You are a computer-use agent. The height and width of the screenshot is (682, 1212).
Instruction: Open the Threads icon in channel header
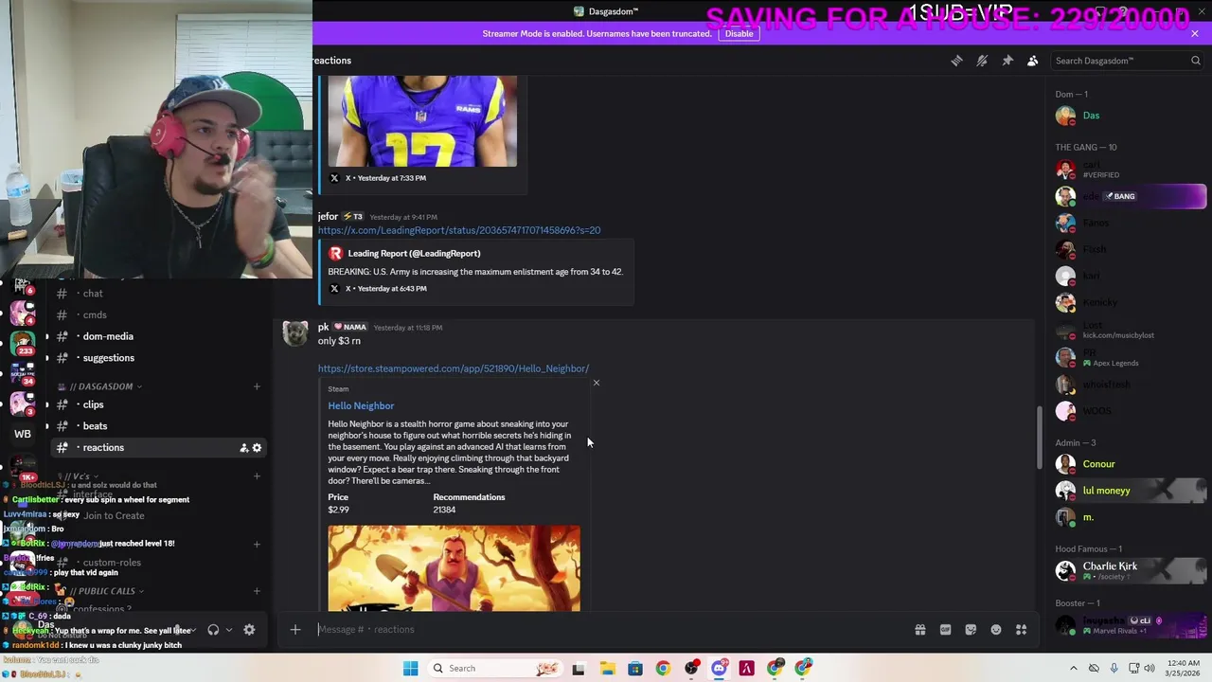point(956,61)
